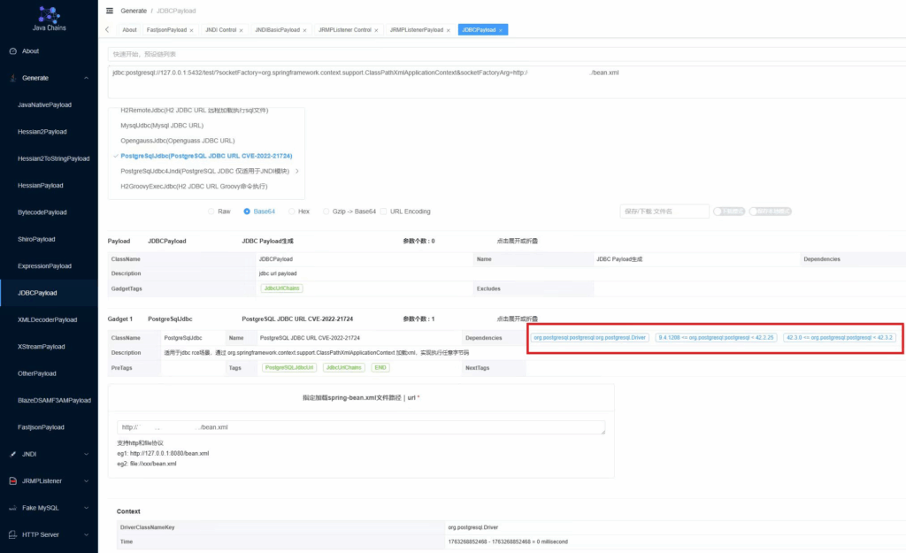
Task: Enable the URL Encoding checkbox
Action: 384,211
